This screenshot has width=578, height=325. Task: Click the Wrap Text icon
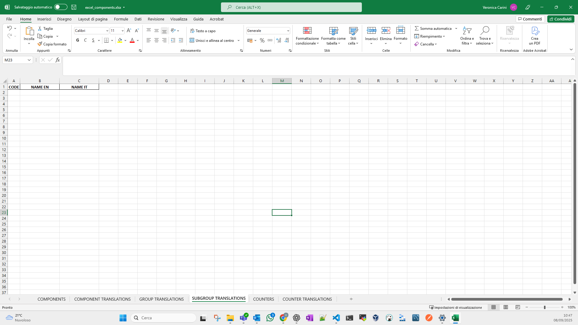click(192, 31)
